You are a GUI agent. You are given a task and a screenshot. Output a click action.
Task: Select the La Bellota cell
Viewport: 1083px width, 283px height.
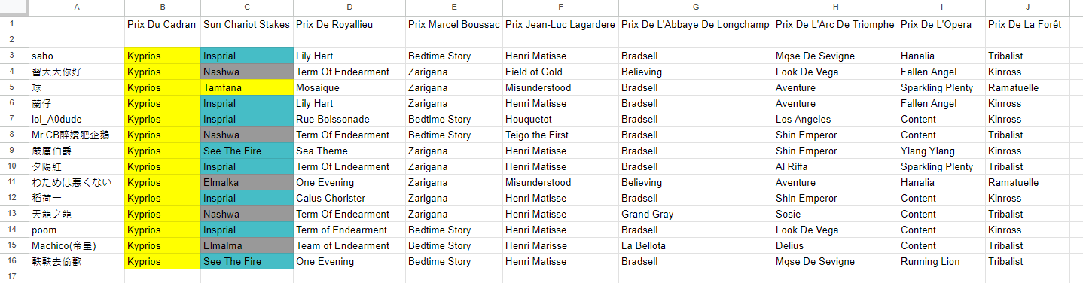(696, 245)
